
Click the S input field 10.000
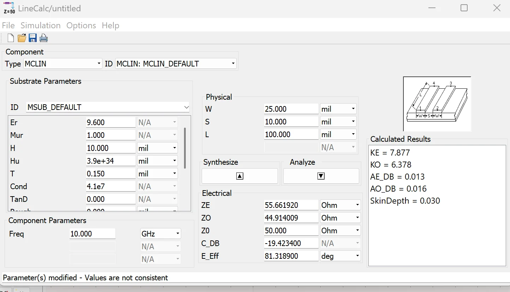291,122
